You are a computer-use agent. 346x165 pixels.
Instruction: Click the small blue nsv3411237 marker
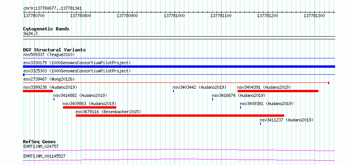click(x=260, y=124)
